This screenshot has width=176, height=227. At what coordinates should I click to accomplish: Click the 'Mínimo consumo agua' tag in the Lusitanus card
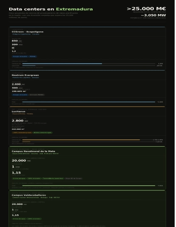[43, 133]
